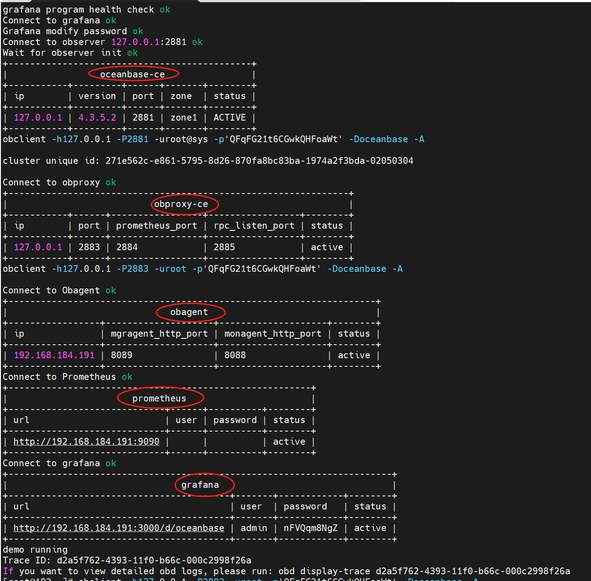Click the obagent IP 192.168.184.191 cell

54,355
